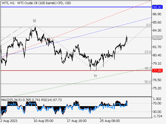This screenshot has height=124, width=166.
Task: Click the '2 Aug 2023' date label
Action: click(x=9, y=121)
